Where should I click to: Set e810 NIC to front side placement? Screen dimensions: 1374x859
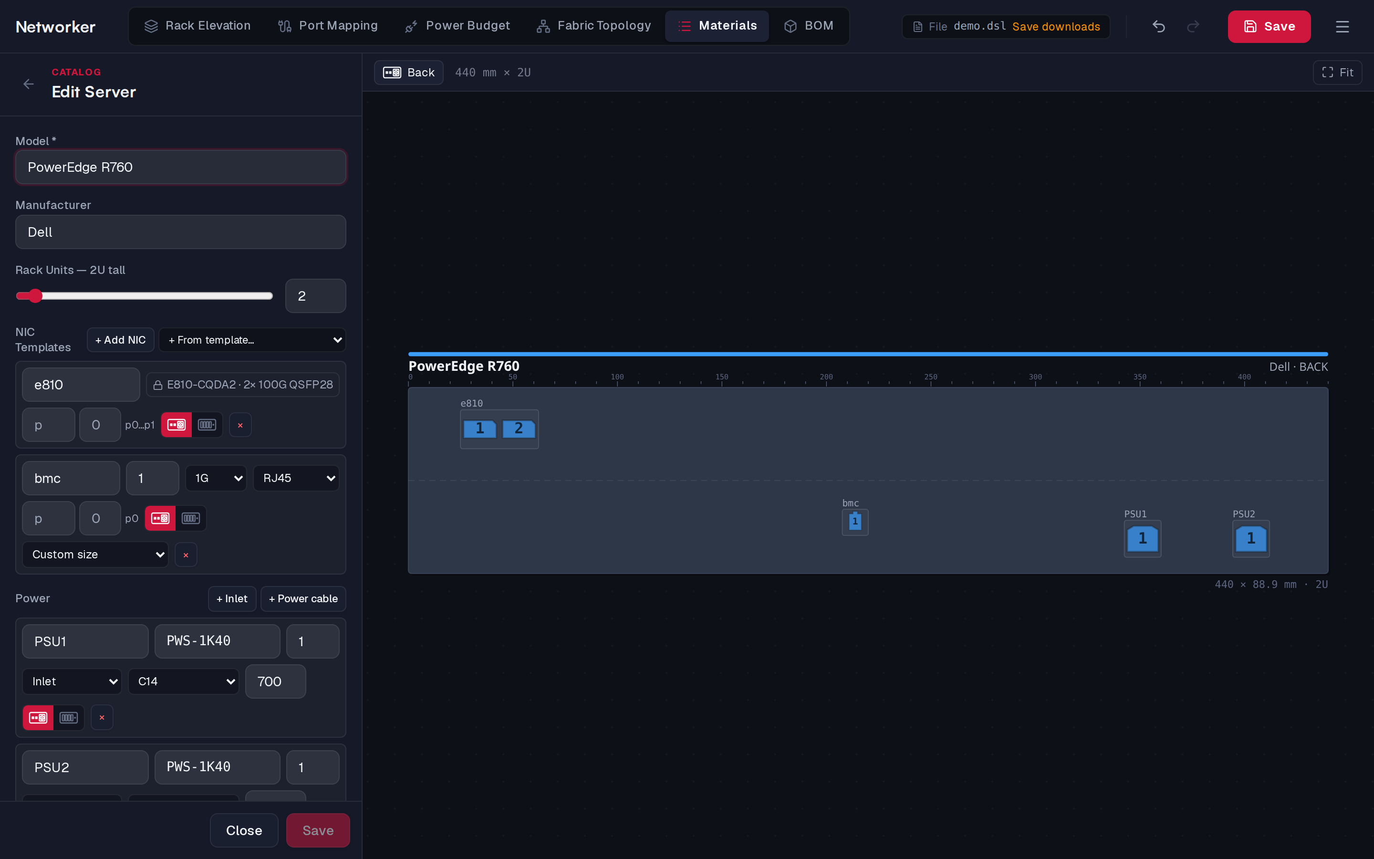tap(207, 425)
